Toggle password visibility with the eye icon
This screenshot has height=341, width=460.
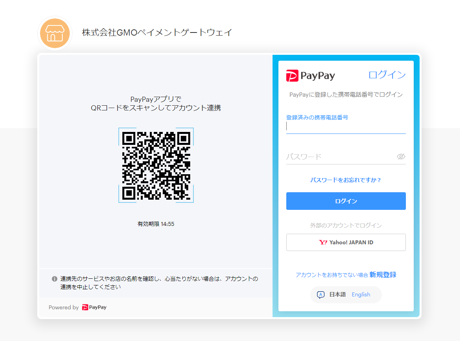click(x=401, y=156)
